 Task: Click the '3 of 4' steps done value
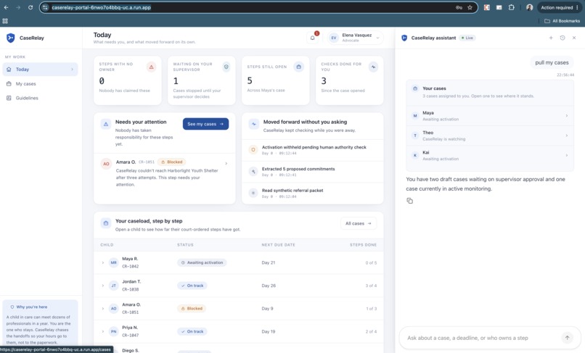click(x=371, y=286)
